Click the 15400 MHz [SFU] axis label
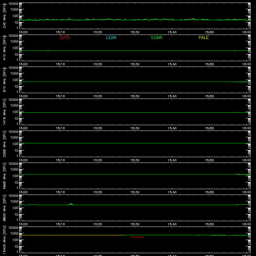The width and height of the screenshot is (256, 256). point(4,240)
